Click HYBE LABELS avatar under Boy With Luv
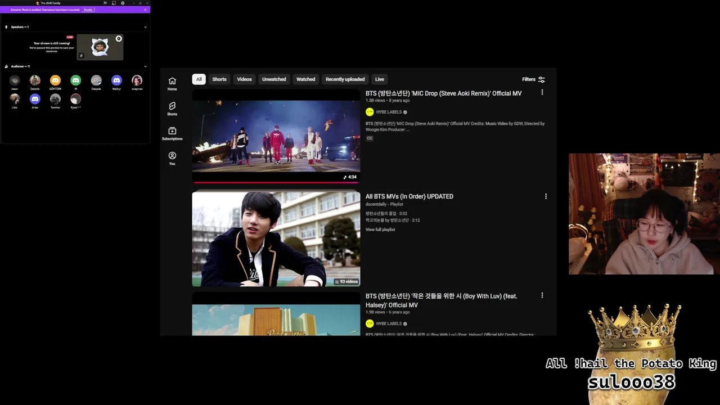 (370, 323)
